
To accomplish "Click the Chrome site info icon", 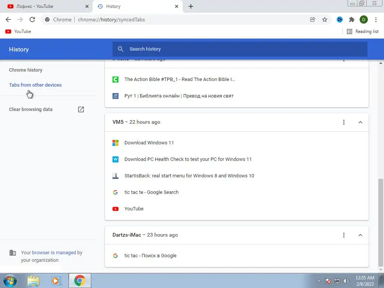I will 47,19.
